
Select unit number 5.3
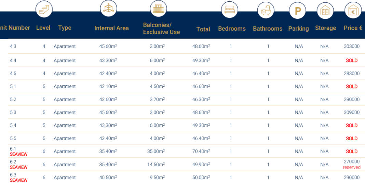[13, 112]
